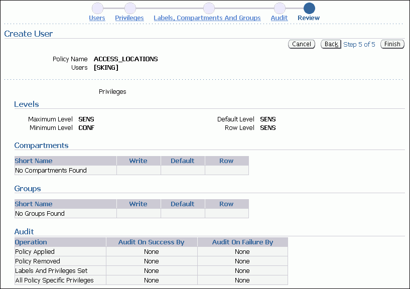
Task: Select the Privileges step circle
Action: (129, 8)
